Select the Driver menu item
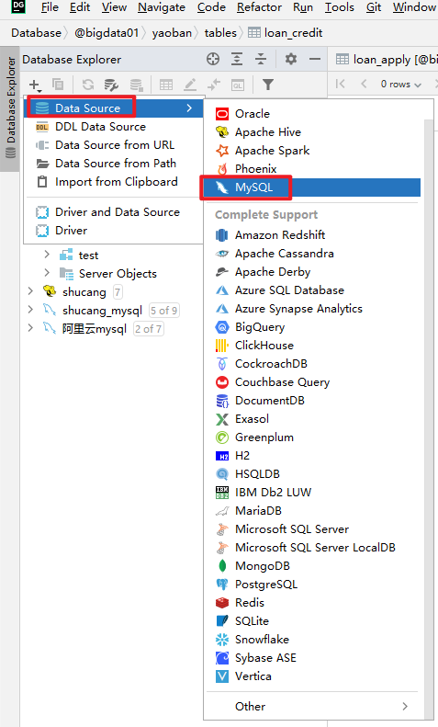The image size is (438, 727). 114,231
